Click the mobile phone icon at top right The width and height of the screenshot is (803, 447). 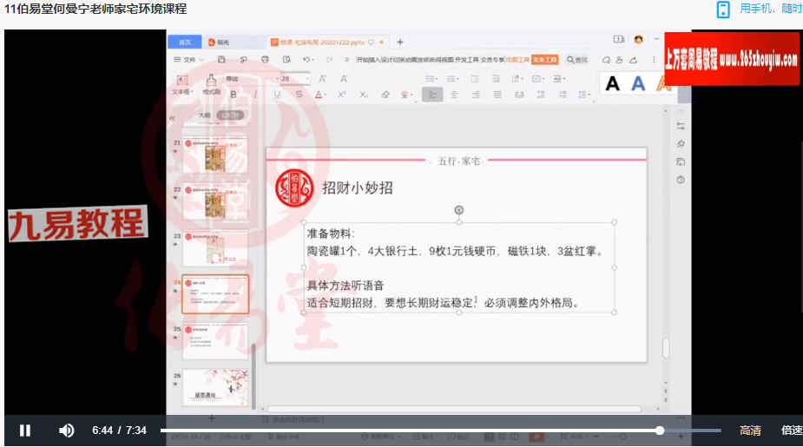click(723, 10)
